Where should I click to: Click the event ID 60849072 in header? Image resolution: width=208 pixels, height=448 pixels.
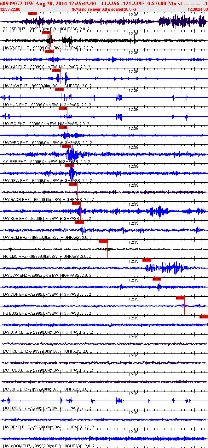click(x=11, y=3)
